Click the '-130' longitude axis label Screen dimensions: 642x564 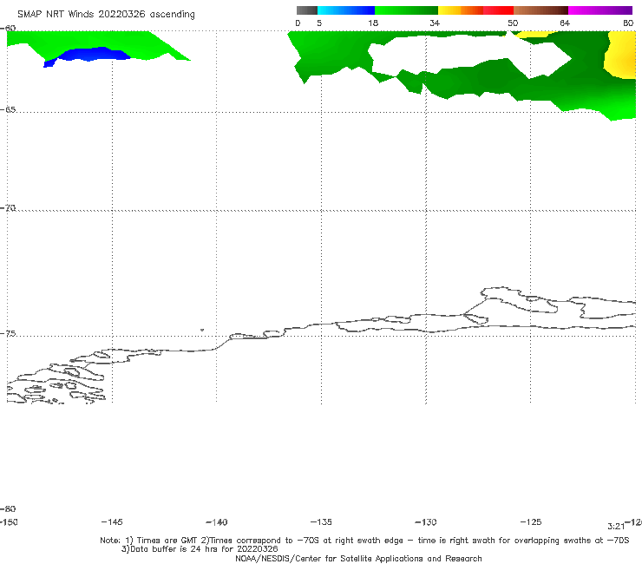426,522
